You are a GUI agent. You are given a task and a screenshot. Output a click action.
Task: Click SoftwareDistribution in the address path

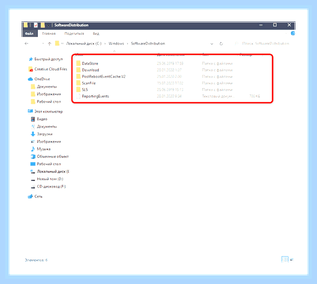tap(148, 43)
